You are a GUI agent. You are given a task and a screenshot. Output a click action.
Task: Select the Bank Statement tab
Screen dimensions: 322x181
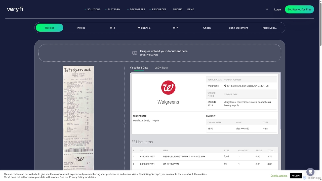point(238,28)
